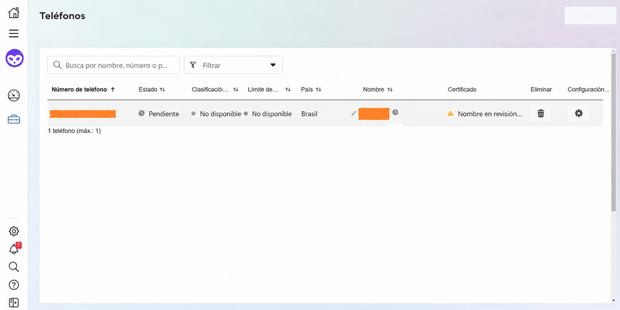The width and height of the screenshot is (620, 310).
Task: Click the Nombre en revisión certificate status
Action: 490,114
